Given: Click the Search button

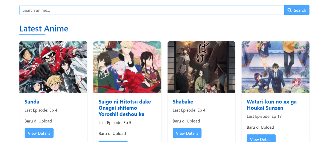Looking at the screenshot, I should point(297,10).
